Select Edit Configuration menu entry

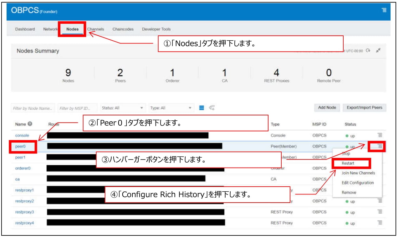(x=357, y=183)
